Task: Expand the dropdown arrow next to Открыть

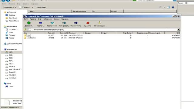Action: tap(32, 7)
